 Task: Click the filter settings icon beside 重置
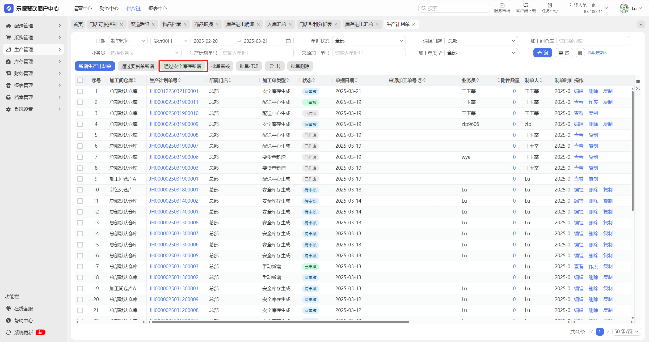580,53
